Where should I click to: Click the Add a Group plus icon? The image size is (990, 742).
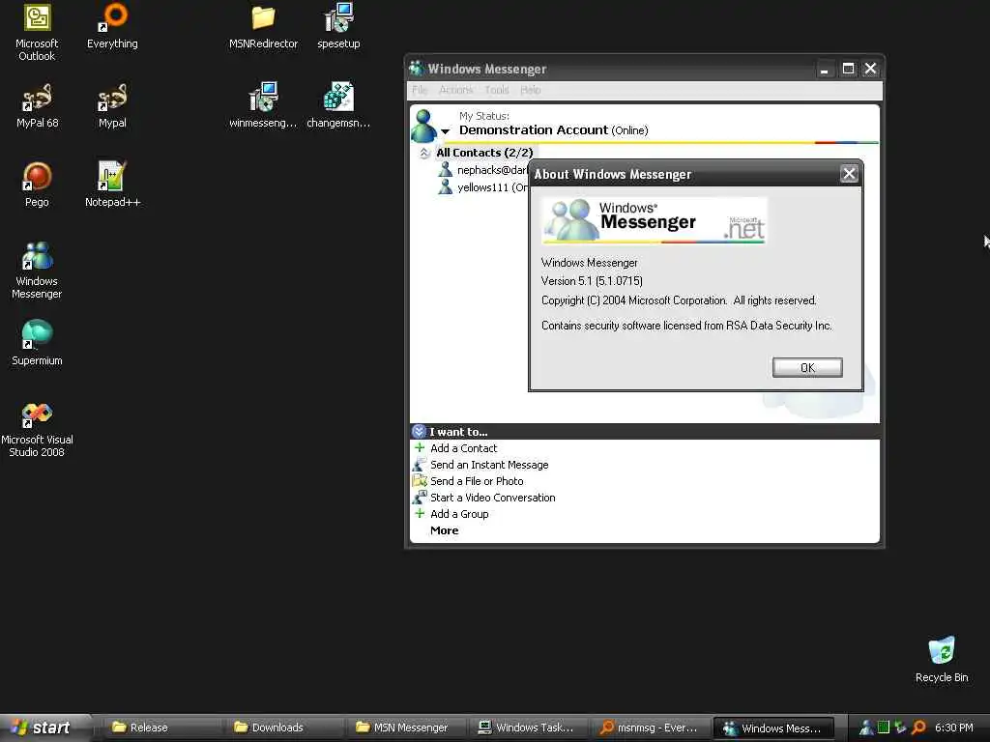pos(420,513)
